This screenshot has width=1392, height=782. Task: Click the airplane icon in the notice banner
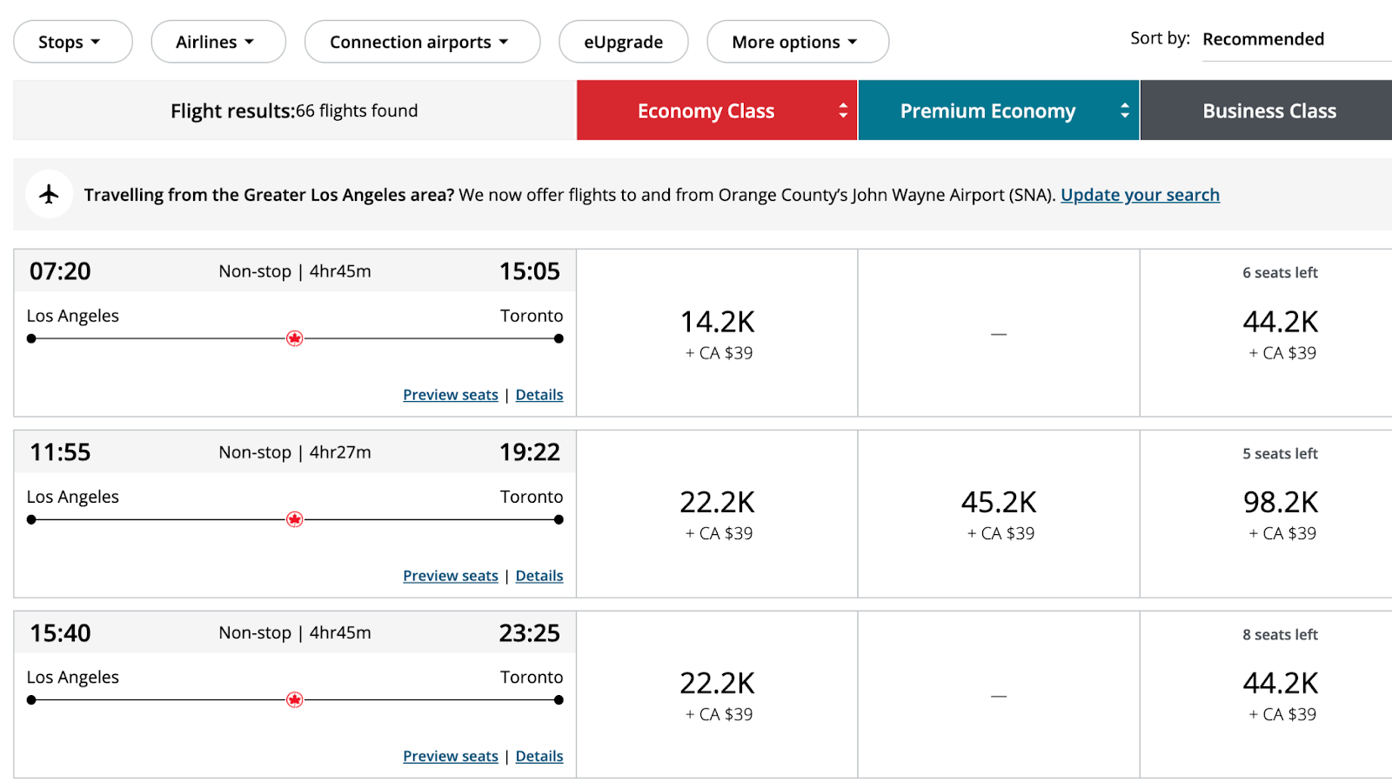(x=49, y=194)
